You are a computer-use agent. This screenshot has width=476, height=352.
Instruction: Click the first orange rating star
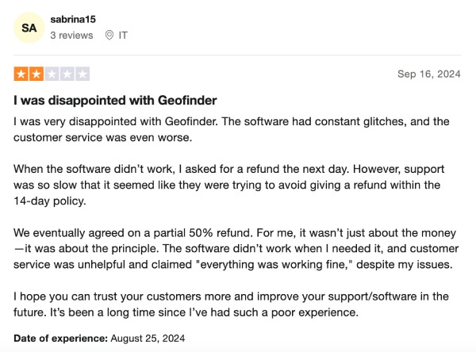[x=21, y=75]
